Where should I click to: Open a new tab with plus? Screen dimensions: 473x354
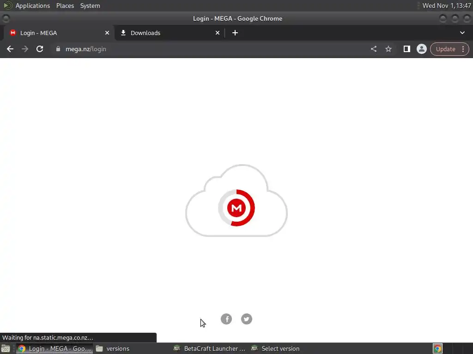(235, 33)
